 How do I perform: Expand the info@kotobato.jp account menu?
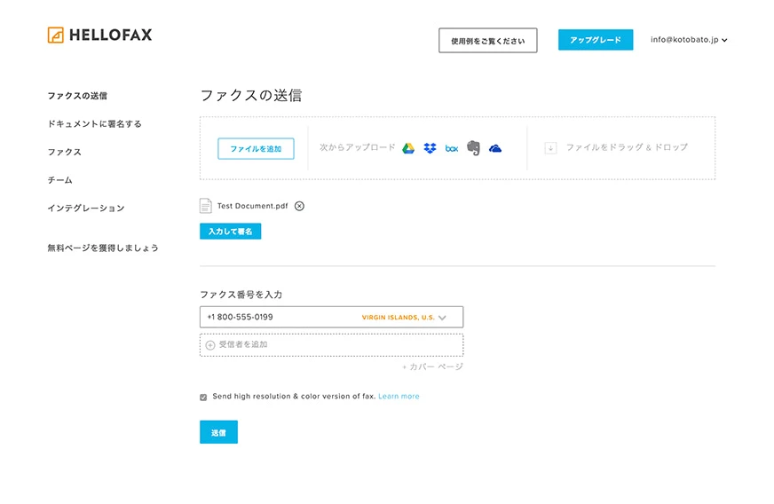tap(689, 40)
